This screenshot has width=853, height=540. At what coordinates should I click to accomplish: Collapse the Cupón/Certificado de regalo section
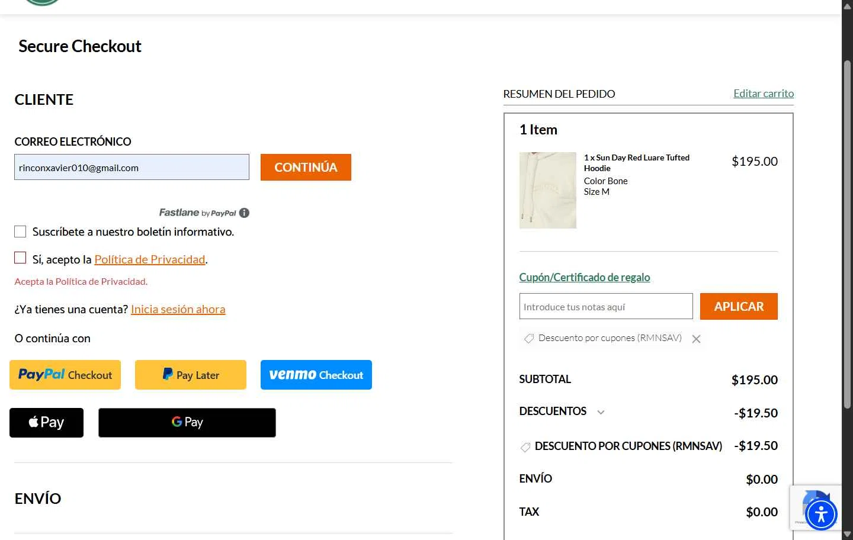[585, 277]
